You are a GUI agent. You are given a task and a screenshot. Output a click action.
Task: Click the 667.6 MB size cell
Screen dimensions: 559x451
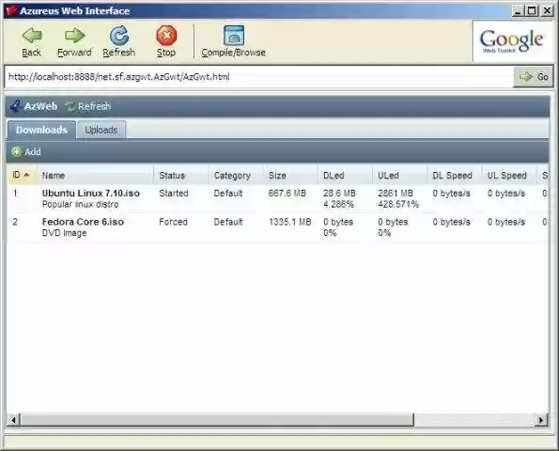tap(287, 194)
